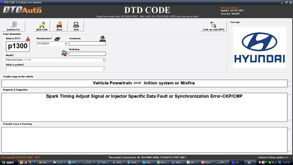Minimize the DTD CODE window
Viewport: 293px width, 165px height.
click(282, 2)
